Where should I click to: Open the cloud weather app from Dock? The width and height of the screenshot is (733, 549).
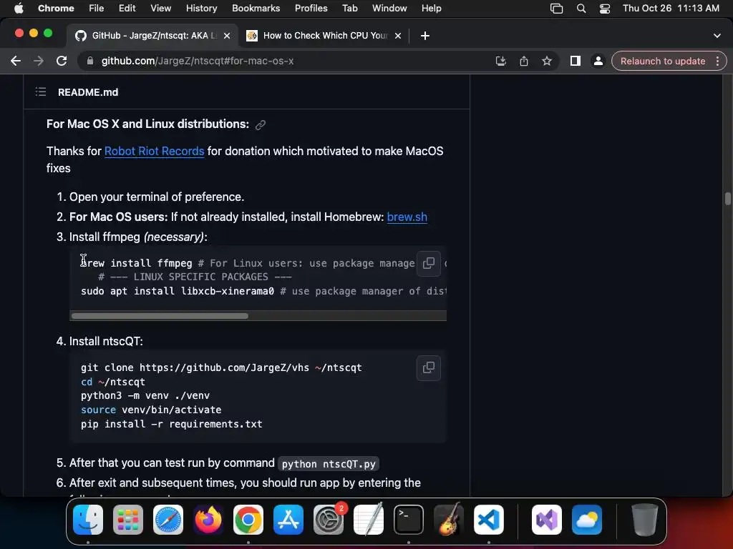click(x=587, y=520)
